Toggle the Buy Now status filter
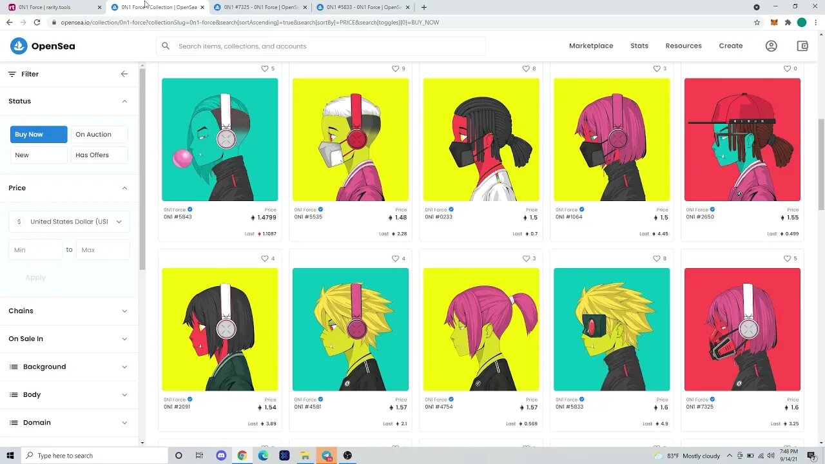 [39, 134]
